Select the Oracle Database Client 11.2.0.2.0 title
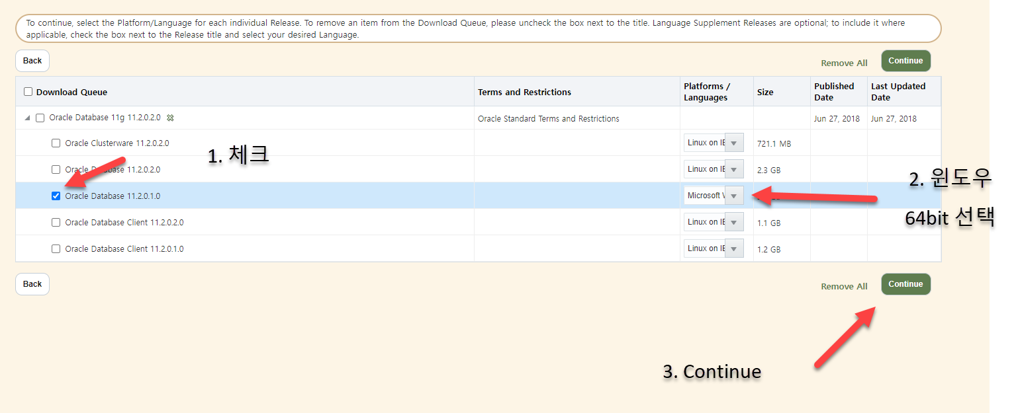1016x413 pixels. pos(124,222)
